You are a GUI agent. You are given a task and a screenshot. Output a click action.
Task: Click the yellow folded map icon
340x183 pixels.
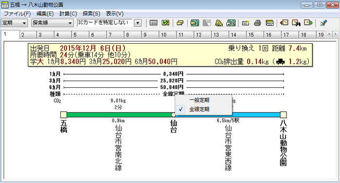219,23
